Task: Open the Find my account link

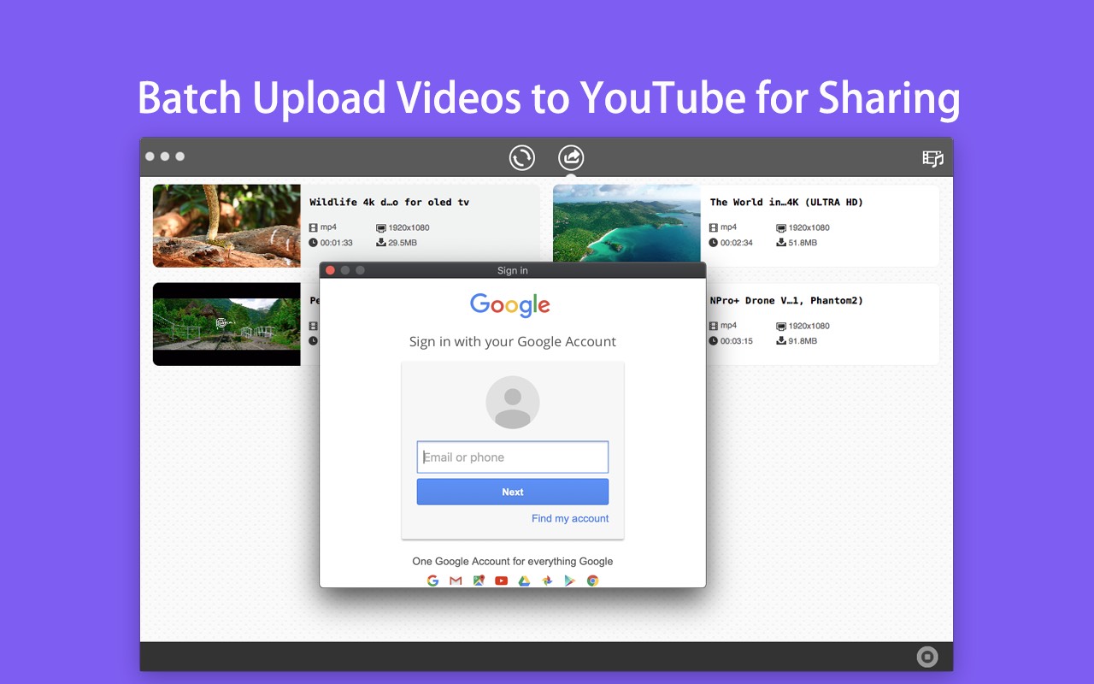Action: coord(570,518)
